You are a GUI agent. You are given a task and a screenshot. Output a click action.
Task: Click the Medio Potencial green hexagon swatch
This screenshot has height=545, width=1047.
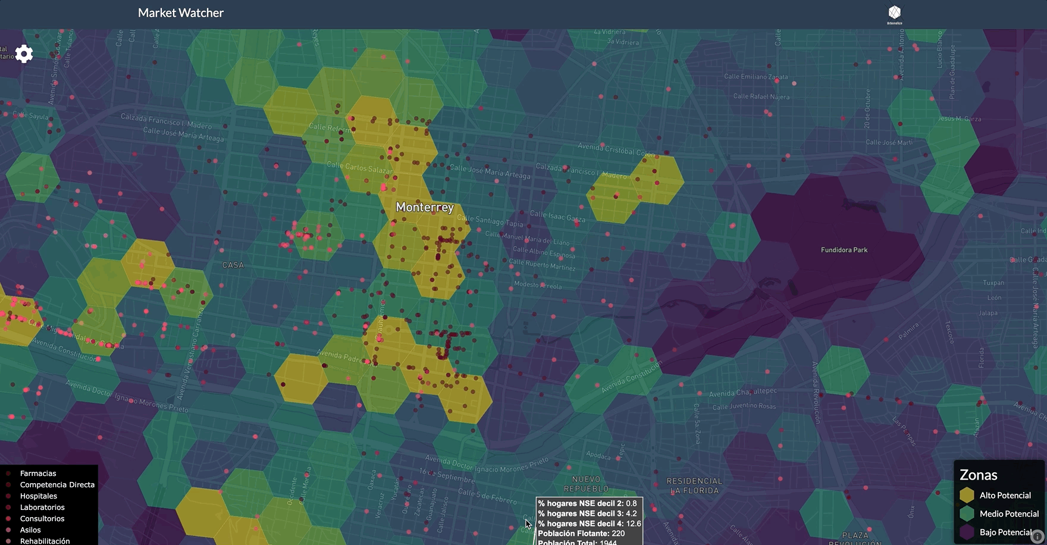(967, 513)
